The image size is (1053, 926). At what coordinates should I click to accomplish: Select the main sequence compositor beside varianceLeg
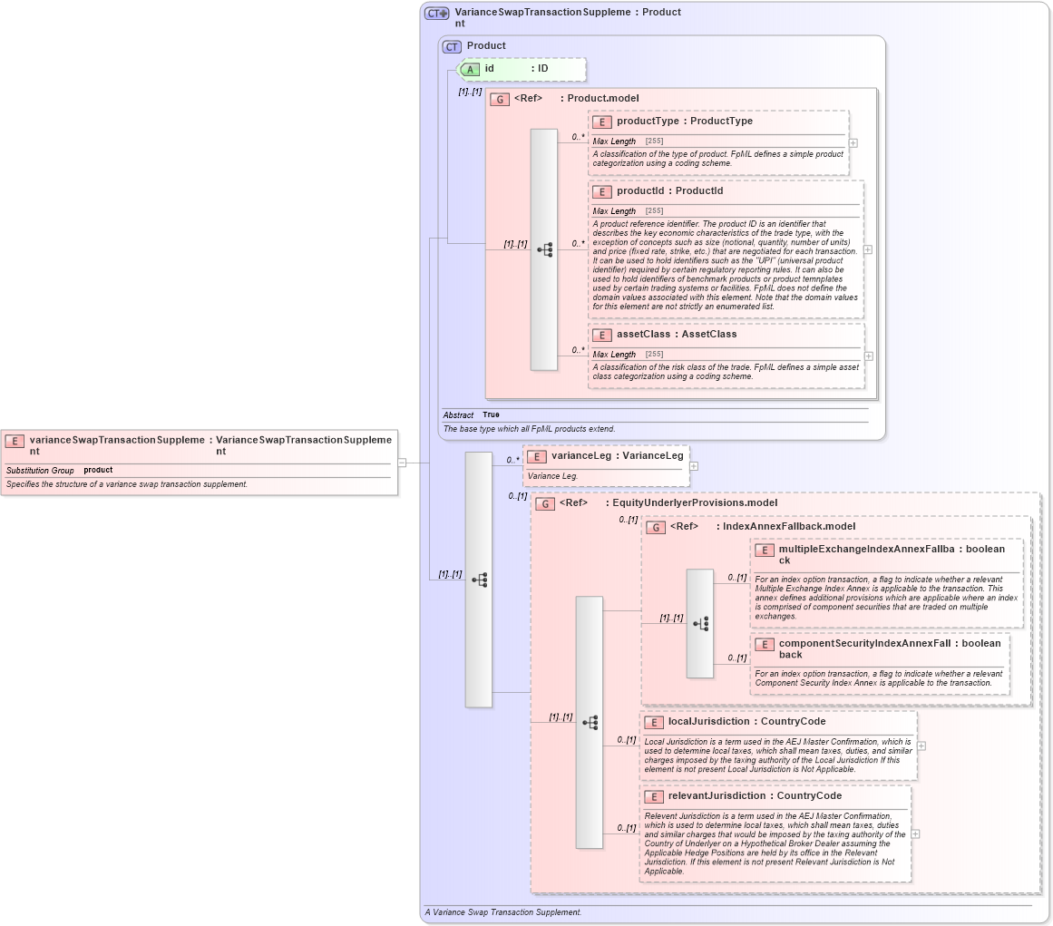point(479,580)
